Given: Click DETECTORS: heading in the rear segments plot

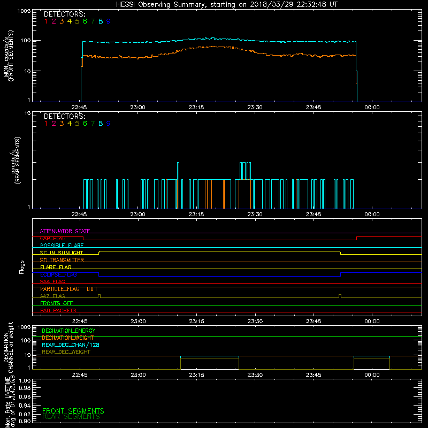Looking at the screenshot, I should pos(65,116).
